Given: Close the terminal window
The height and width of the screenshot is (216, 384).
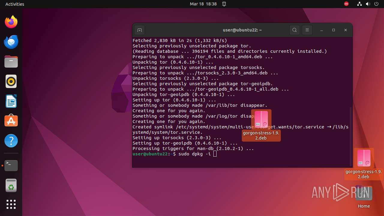Looking at the screenshot, I should [x=346, y=30].
